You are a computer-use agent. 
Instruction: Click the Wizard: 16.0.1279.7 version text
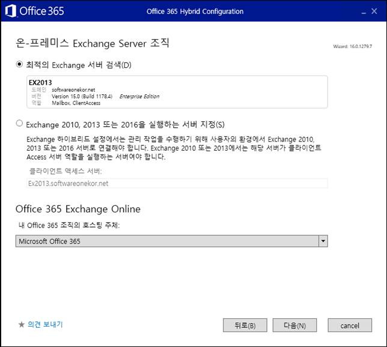pos(352,46)
